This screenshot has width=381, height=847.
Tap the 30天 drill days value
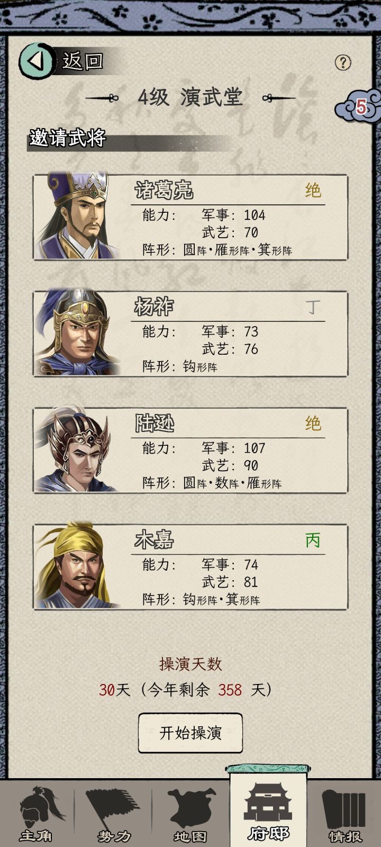pyautogui.click(x=114, y=690)
